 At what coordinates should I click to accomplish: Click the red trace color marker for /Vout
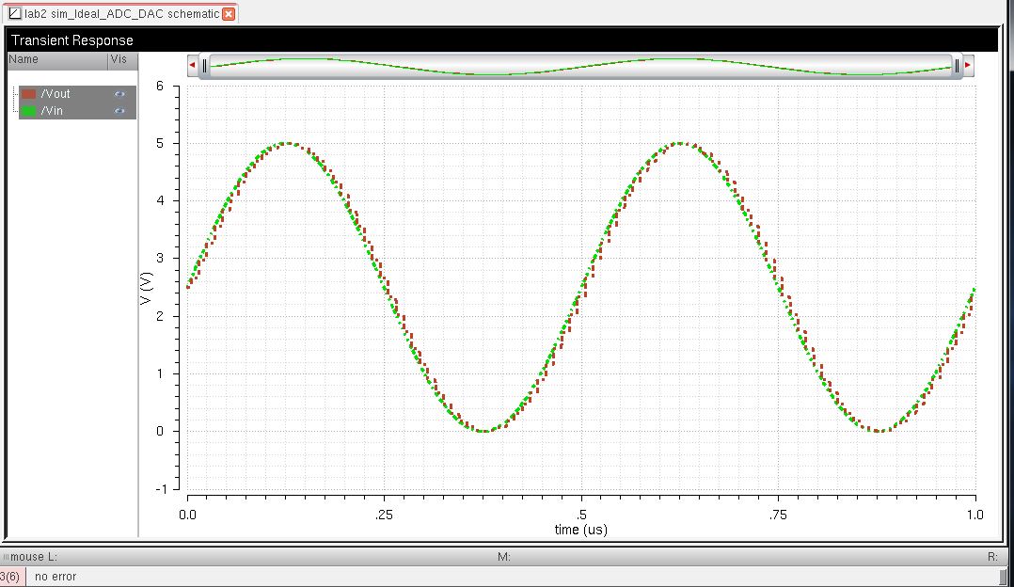(x=28, y=94)
